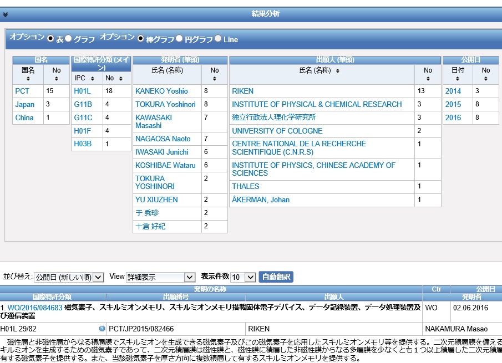
Task: Click the 発明者 (筆頭) table header
Action: 180,60
